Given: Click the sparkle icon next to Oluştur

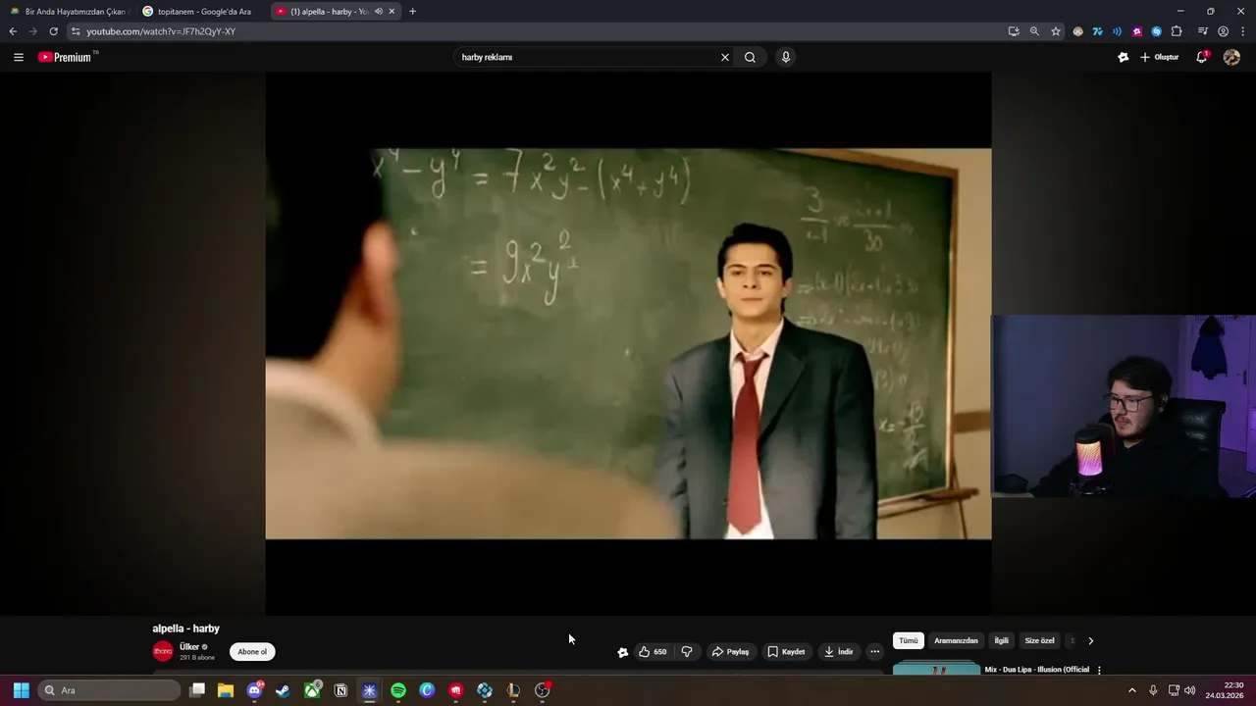Looking at the screenshot, I should [1123, 57].
